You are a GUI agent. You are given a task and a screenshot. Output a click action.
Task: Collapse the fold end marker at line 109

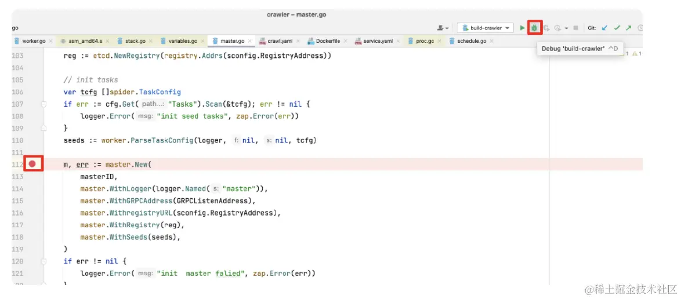44,128
